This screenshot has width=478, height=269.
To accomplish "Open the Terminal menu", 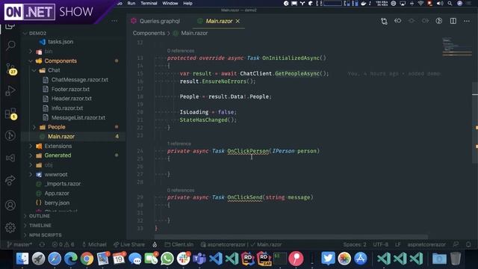I will pyautogui.click(x=149, y=3).
